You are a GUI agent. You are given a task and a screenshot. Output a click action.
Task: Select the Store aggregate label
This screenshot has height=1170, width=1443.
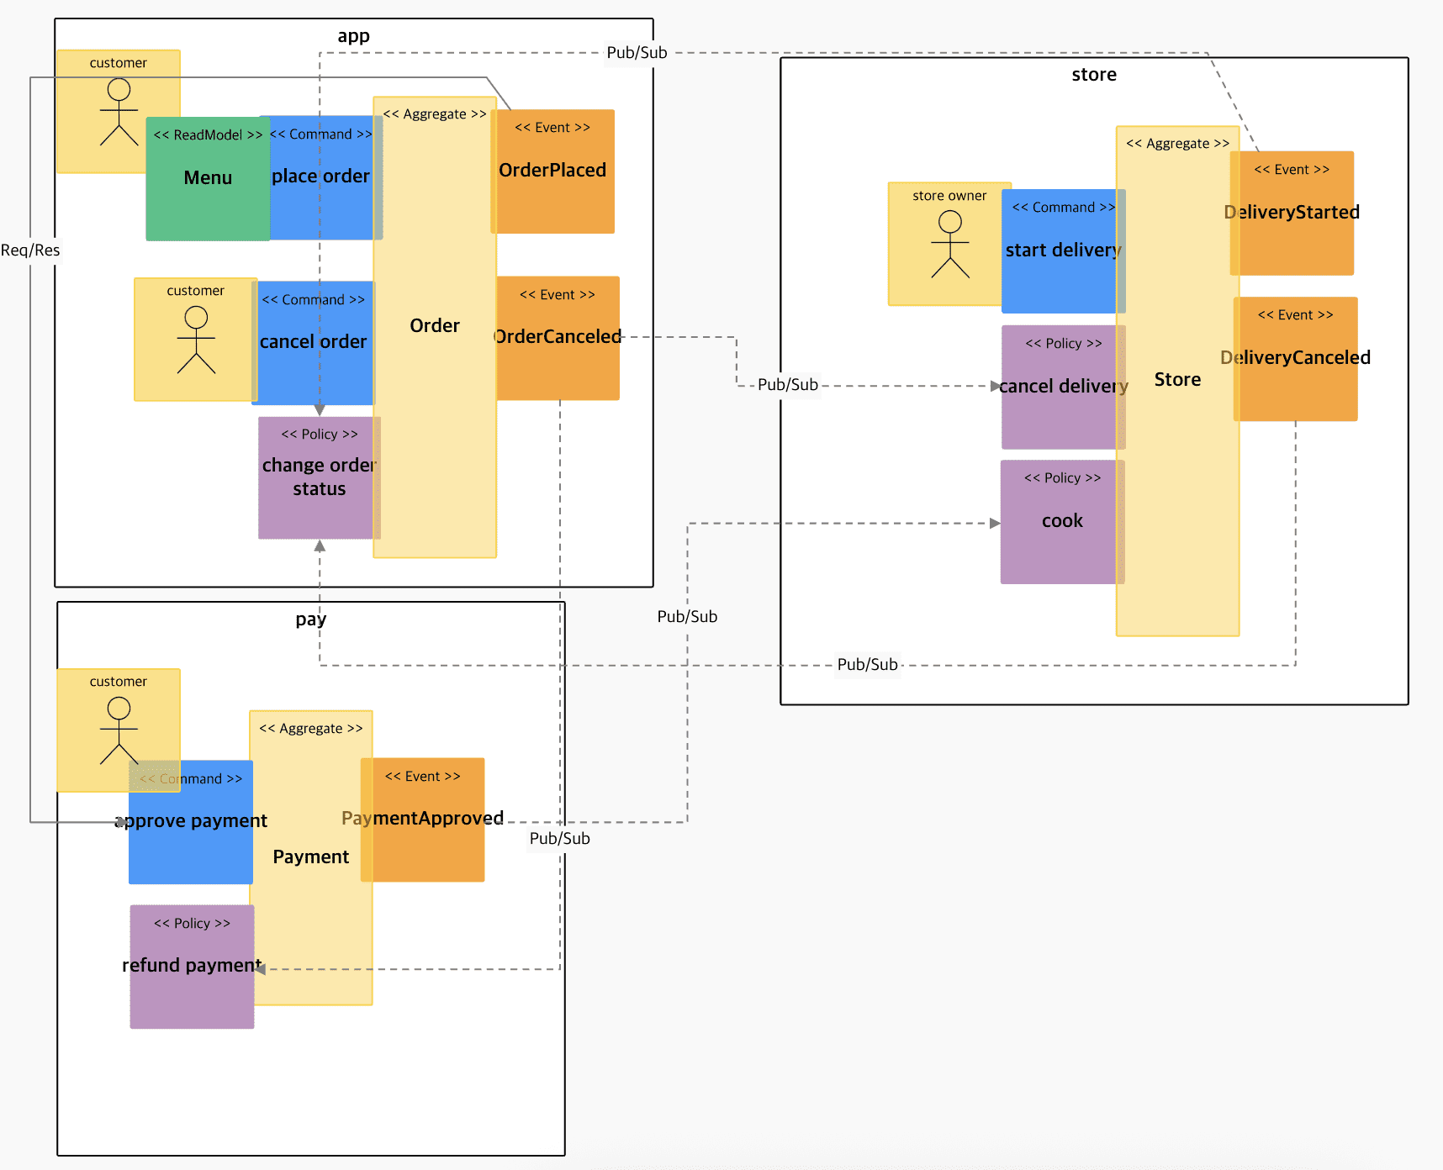tap(1177, 379)
